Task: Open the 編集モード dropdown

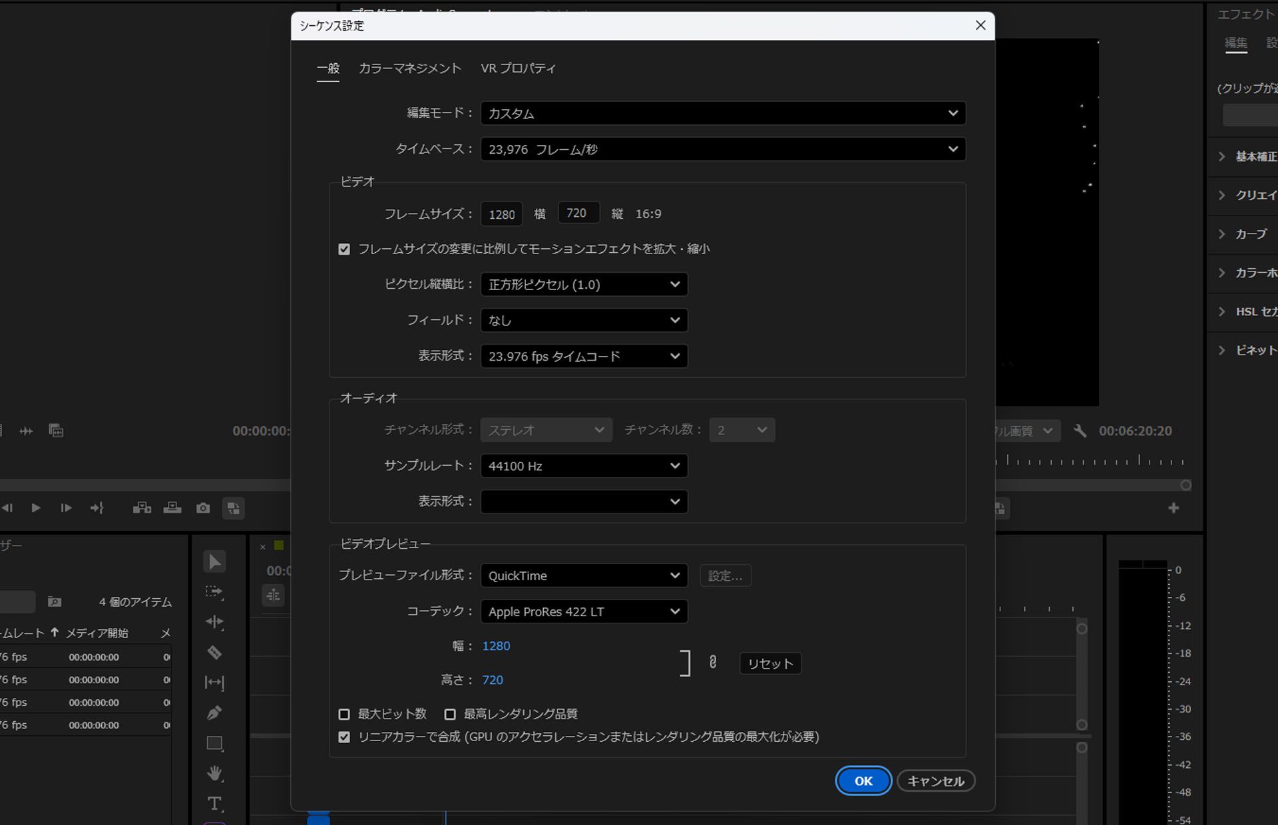Action: click(723, 113)
